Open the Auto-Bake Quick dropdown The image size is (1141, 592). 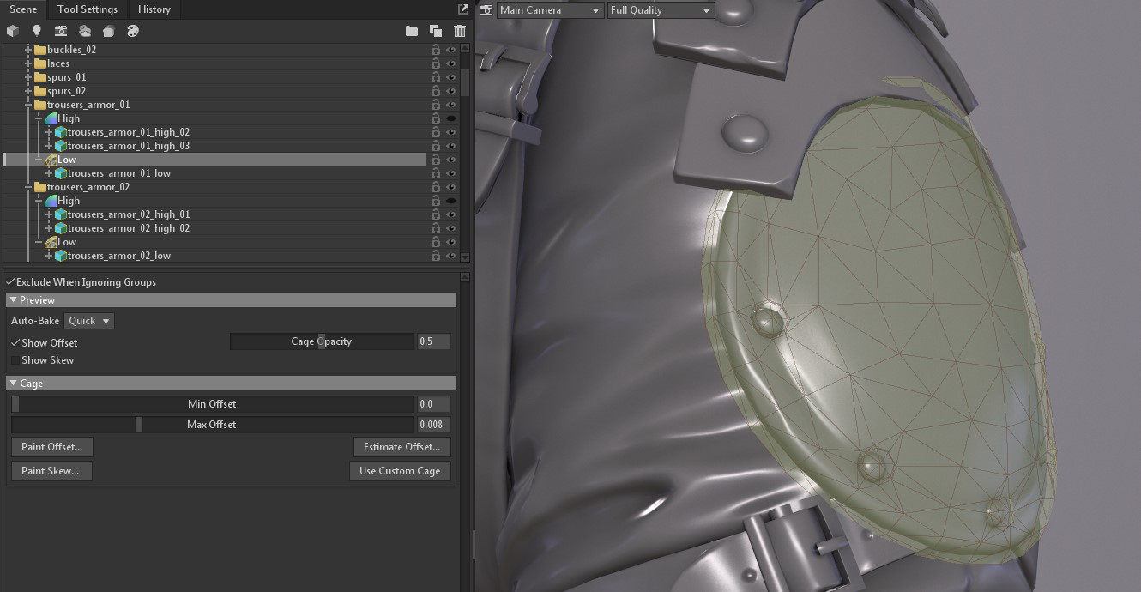coord(89,321)
